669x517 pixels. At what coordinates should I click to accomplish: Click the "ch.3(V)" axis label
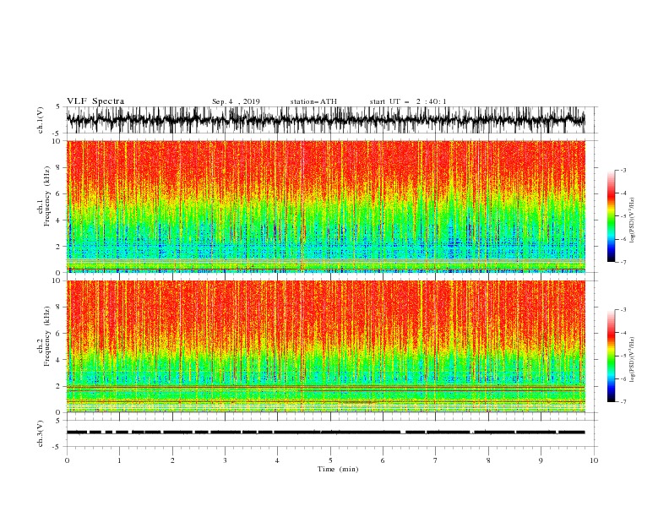click(41, 433)
